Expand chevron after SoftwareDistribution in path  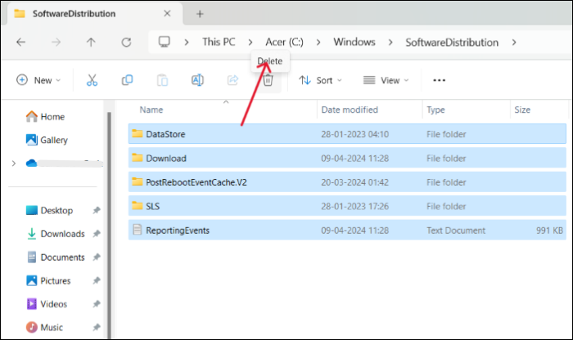(x=514, y=42)
